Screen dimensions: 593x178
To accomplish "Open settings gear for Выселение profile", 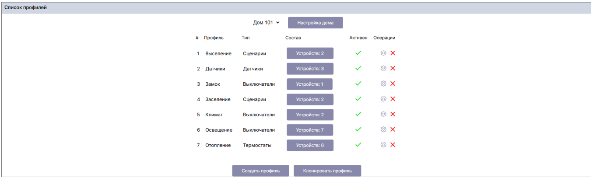I will 383,53.
